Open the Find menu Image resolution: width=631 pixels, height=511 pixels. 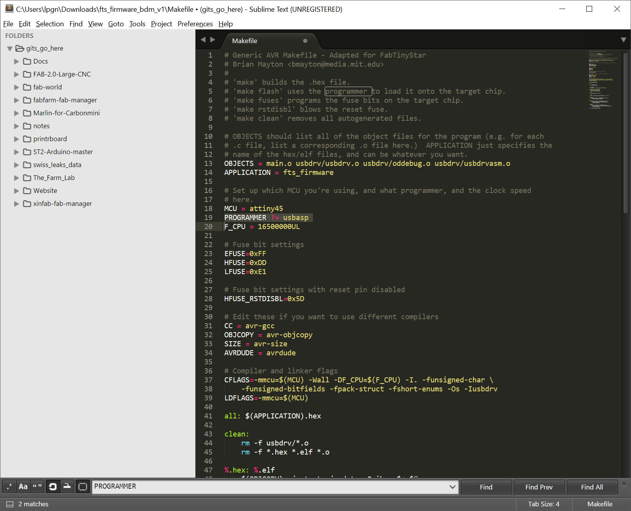pyautogui.click(x=76, y=24)
